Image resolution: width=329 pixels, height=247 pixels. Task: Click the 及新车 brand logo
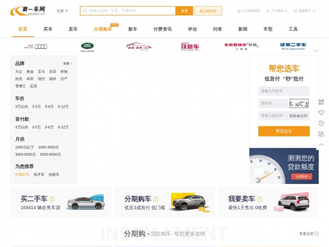click(x=190, y=47)
